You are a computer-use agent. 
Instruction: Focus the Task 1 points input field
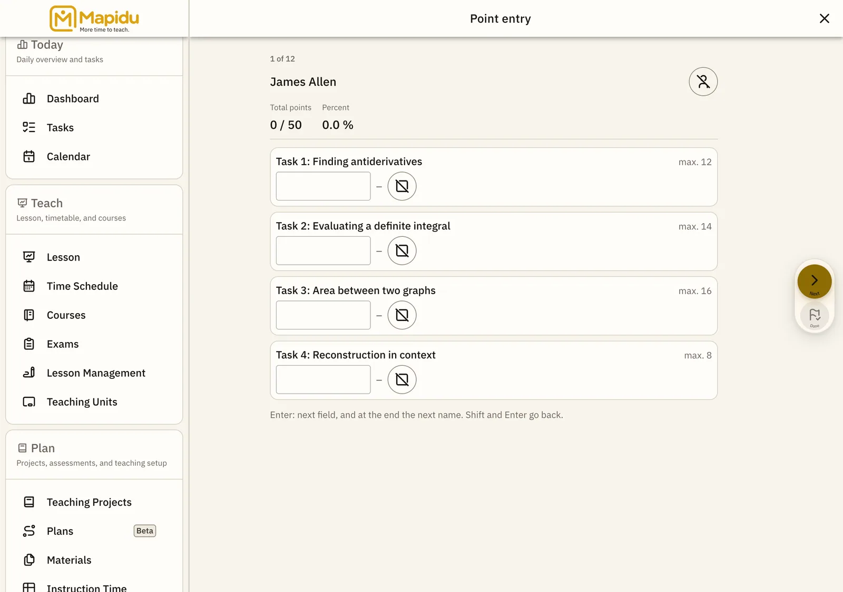pos(323,186)
